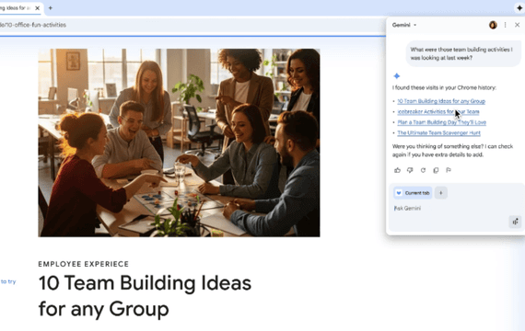Toggle the Current tab chip

(x=413, y=193)
